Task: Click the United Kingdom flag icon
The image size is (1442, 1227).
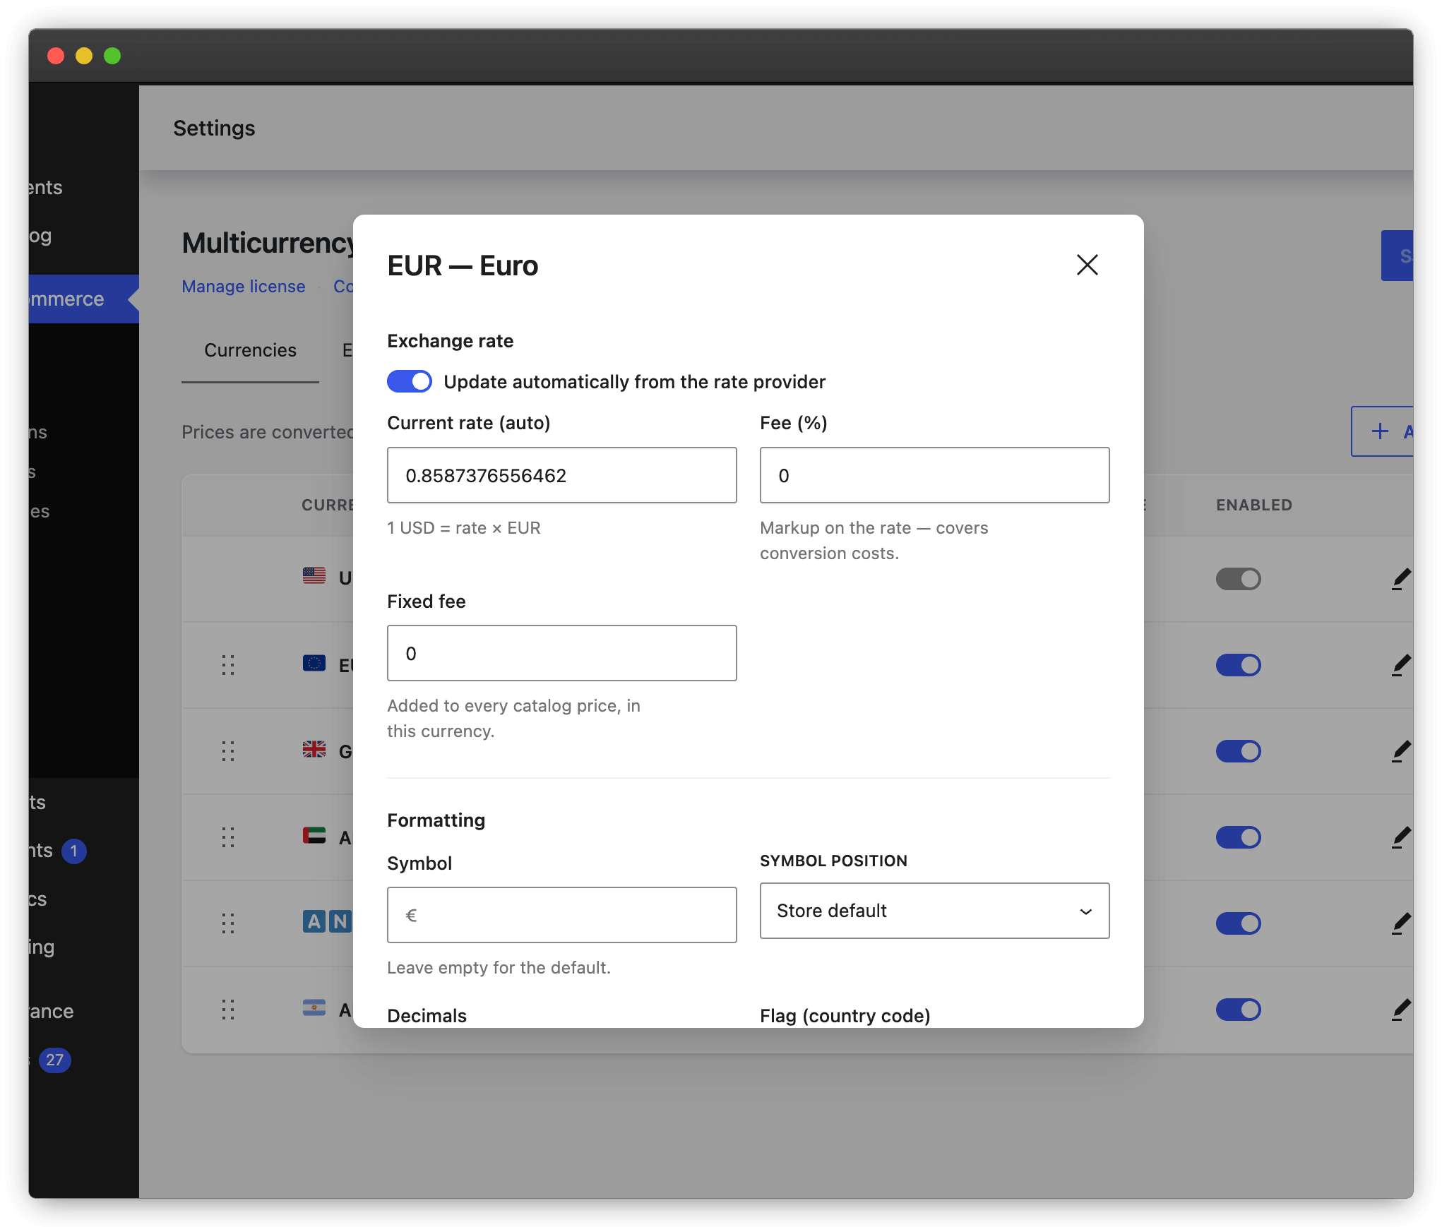Action: [x=314, y=749]
